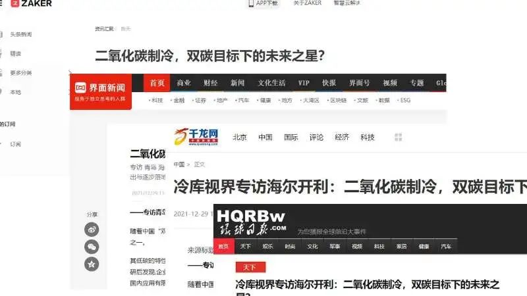Viewport: 527px width, 296px height.
Task: Open 科技 in the 千龙网 navigation
Action: point(368,137)
